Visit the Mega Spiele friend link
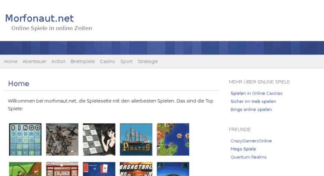The width and height of the screenshot is (324, 176). click(243, 149)
